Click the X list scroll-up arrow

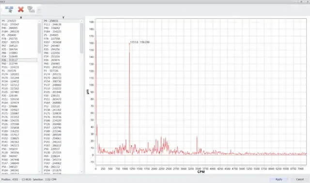click(x=39, y=21)
